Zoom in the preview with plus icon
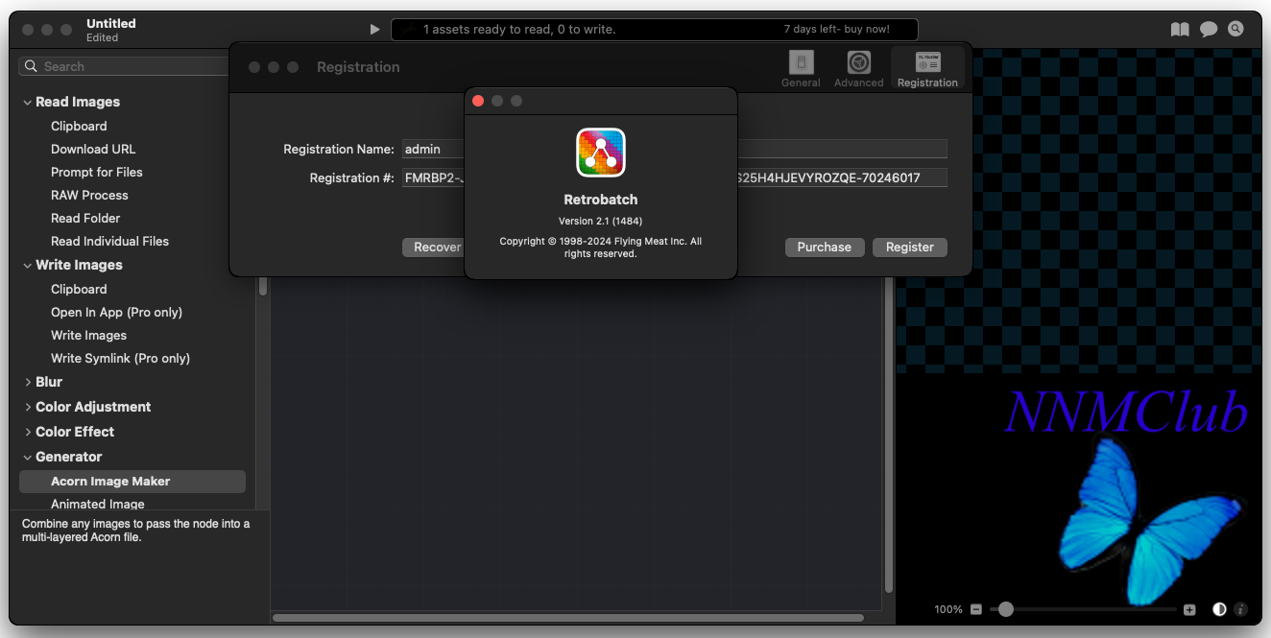 tap(1189, 609)
